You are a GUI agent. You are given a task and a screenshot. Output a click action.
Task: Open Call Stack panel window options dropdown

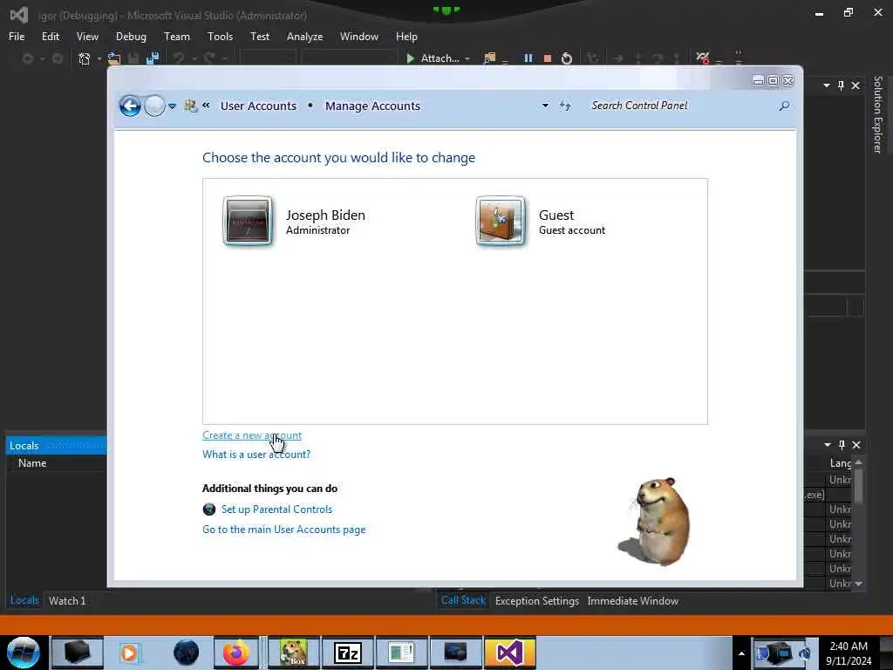[827, 445]
